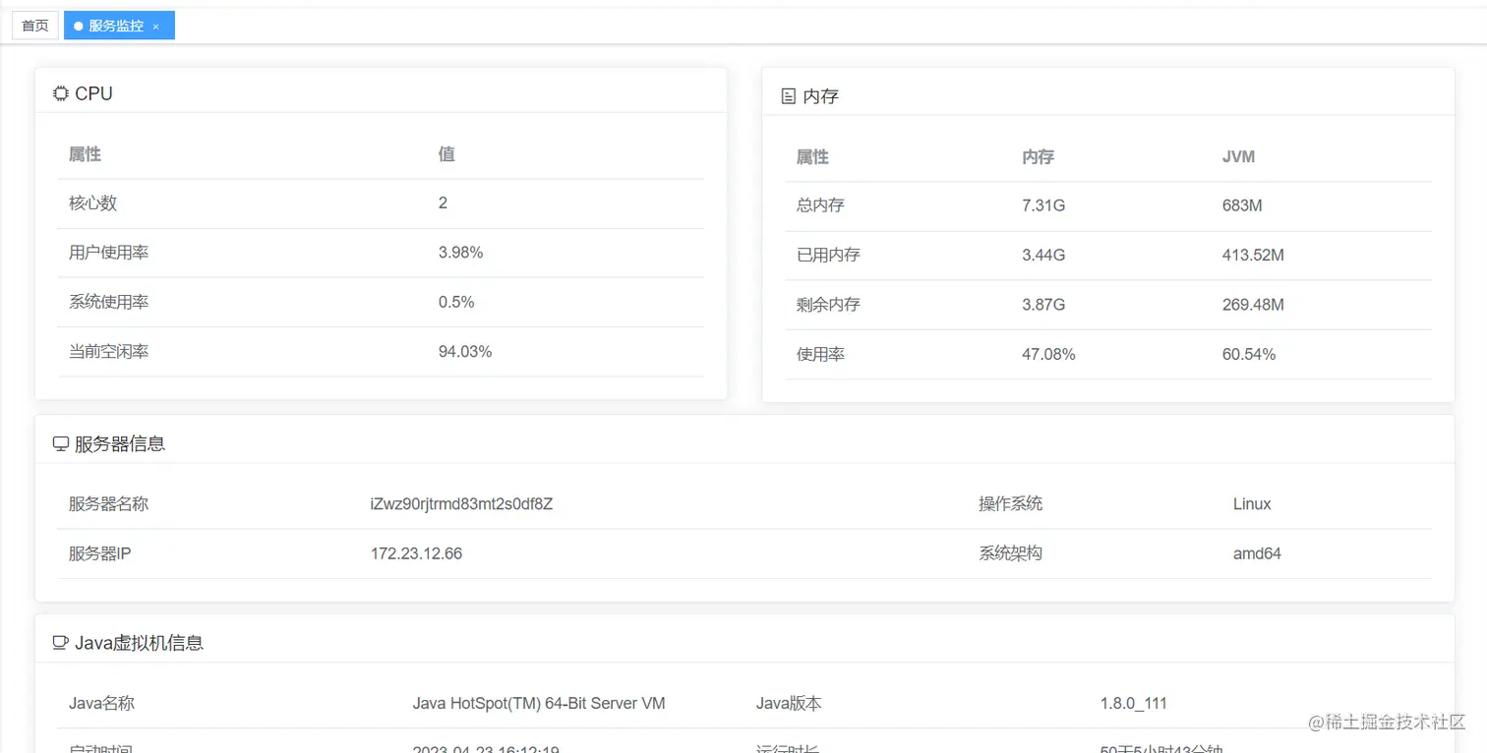Click the CPU panel title text
Viewport: 1487px width, 753px height.
(95, 93)
